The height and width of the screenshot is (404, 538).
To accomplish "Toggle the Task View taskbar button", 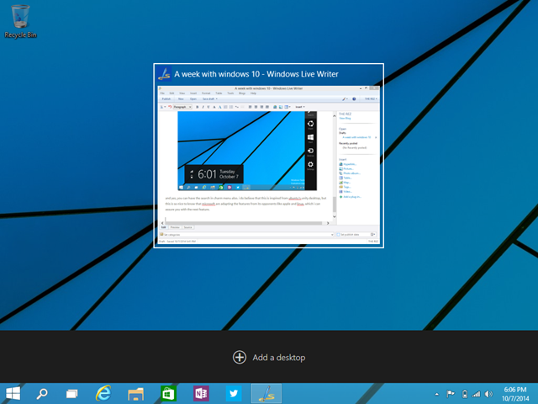I will tap(72, 393).
